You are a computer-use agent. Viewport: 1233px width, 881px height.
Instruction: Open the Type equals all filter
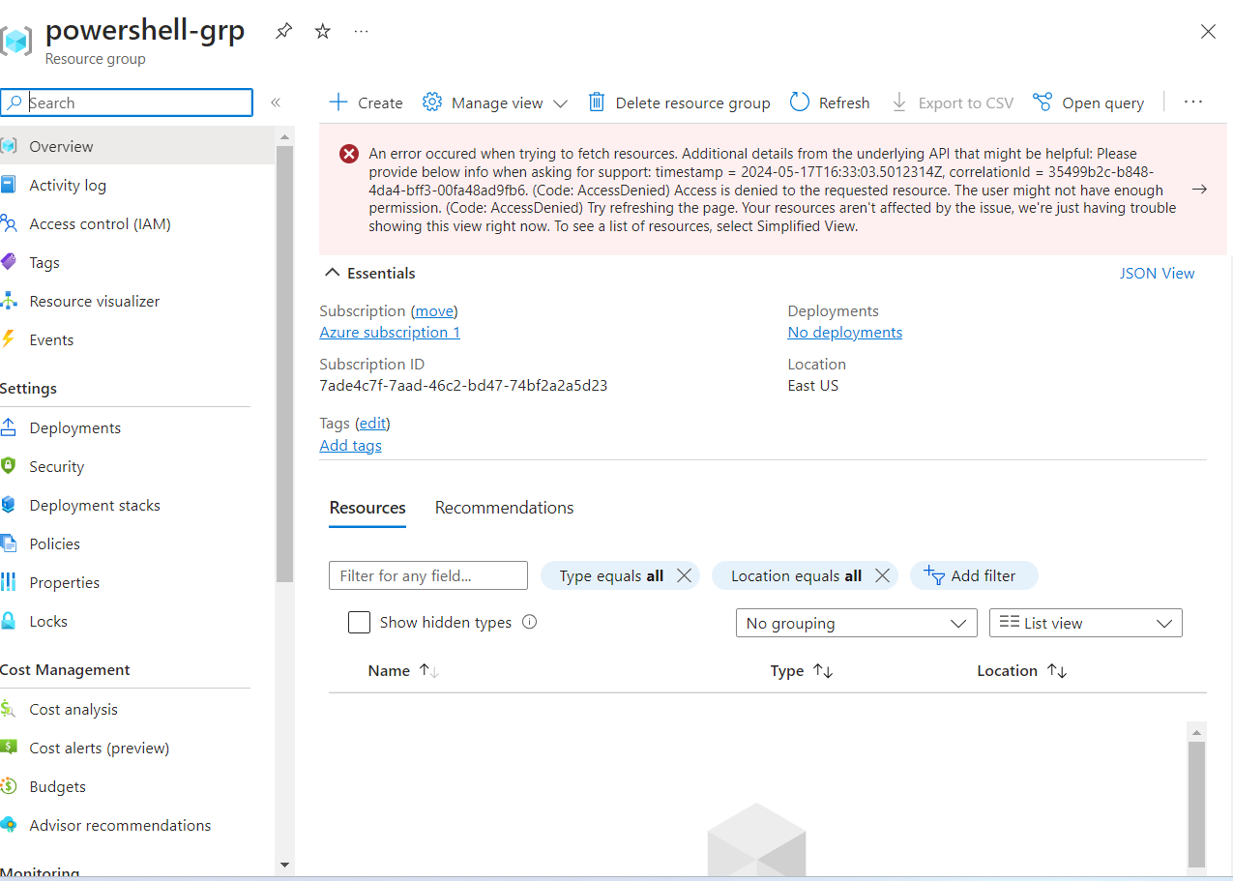point(611,575)
